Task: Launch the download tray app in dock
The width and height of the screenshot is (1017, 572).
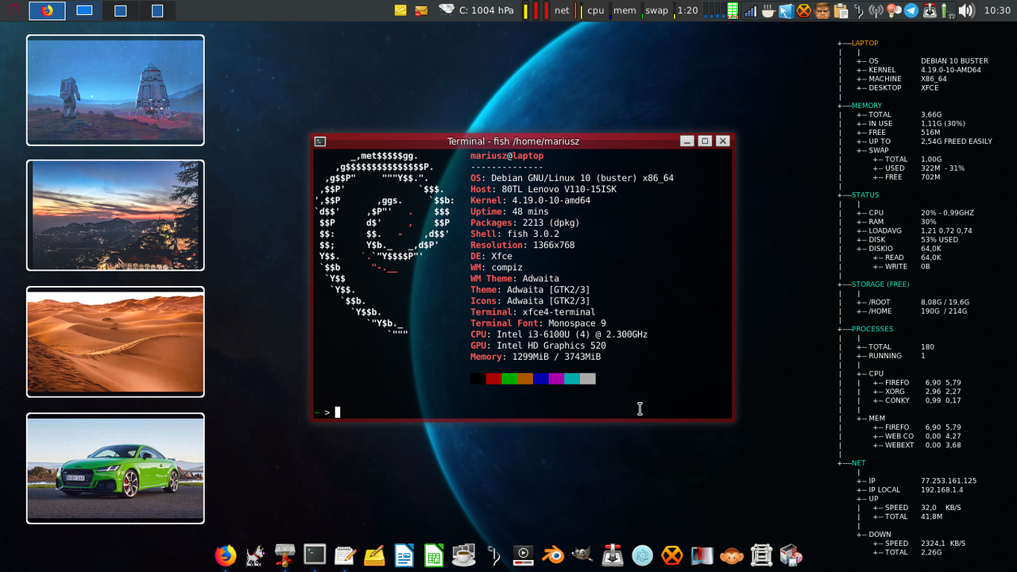Action: point(613,555)
